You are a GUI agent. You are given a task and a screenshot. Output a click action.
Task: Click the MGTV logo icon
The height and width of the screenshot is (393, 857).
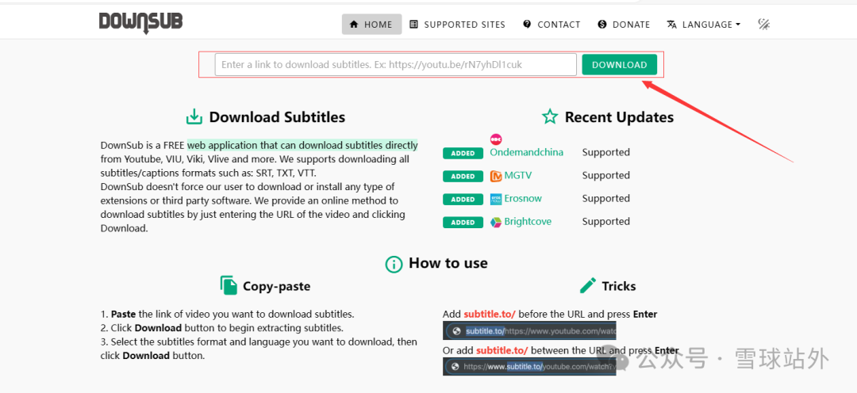coord(496,176)
